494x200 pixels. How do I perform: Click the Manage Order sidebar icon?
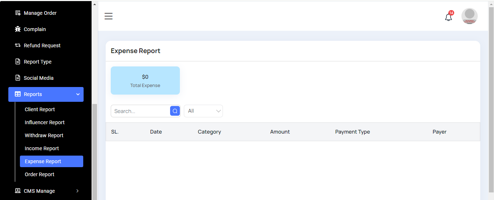pyautogui.click(x=18, y=13)
